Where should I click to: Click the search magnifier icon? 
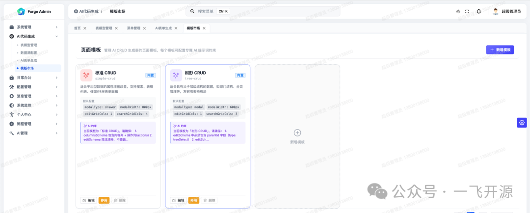point(192,11)
